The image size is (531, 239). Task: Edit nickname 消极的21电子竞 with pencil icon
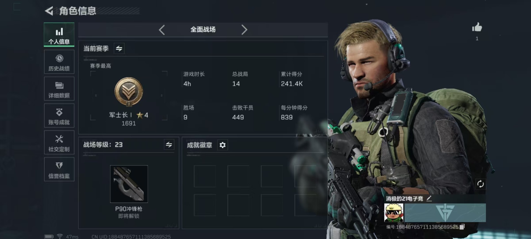[x=429, y=198]
